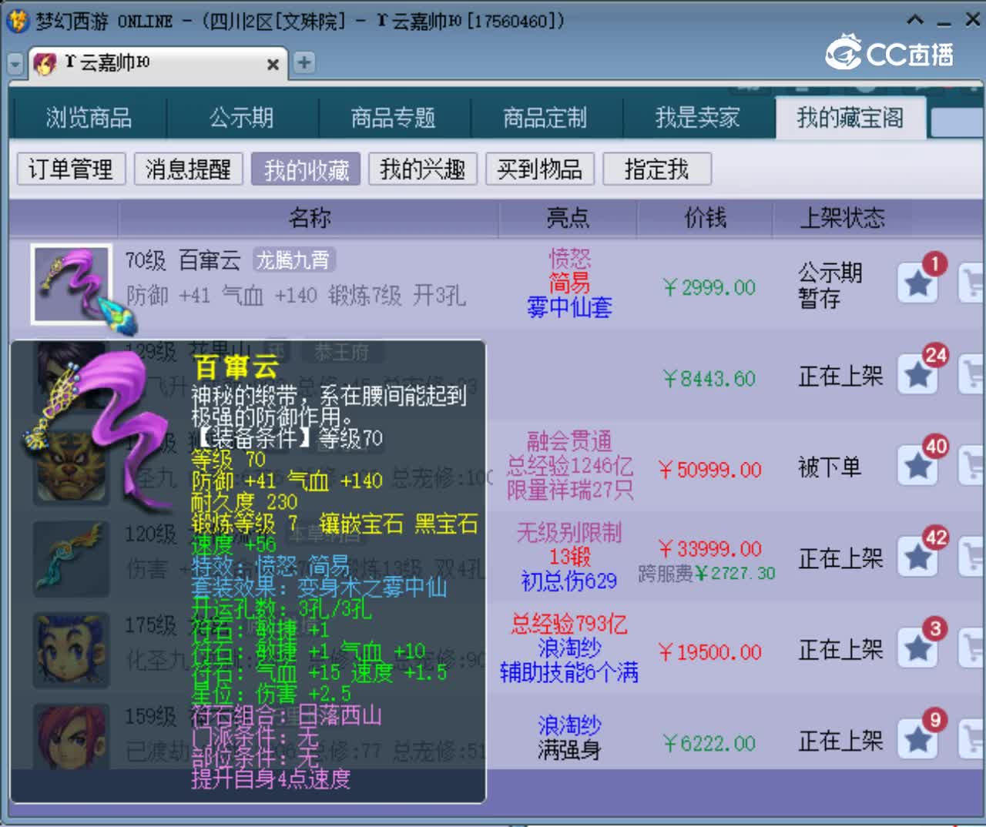Click the 159级 character avatar thumbnail
Image resolution: width=986 pixels, height=827 pixels.
click(x=71, y=736)
